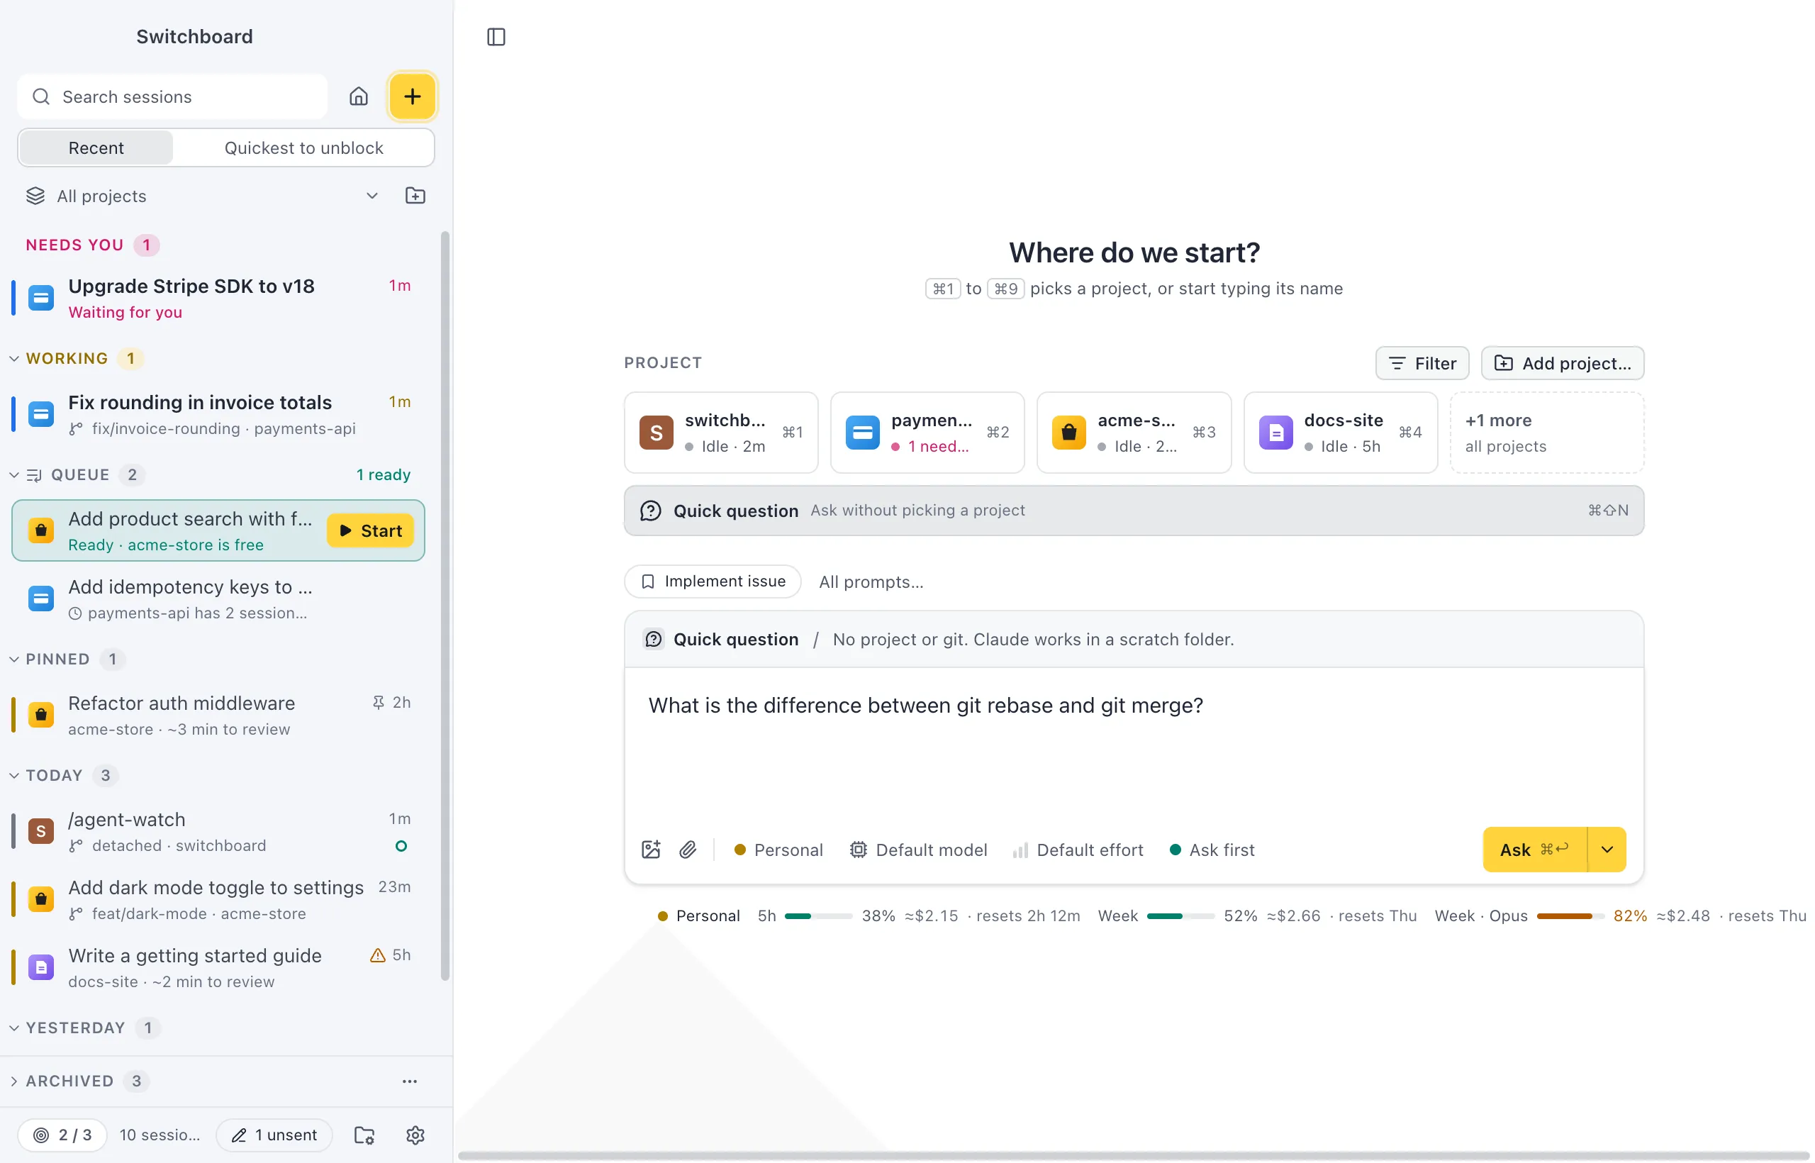Collapse the Queue section
Viewport: 1815px width, 1163px height.
click(x=14, y=475)
